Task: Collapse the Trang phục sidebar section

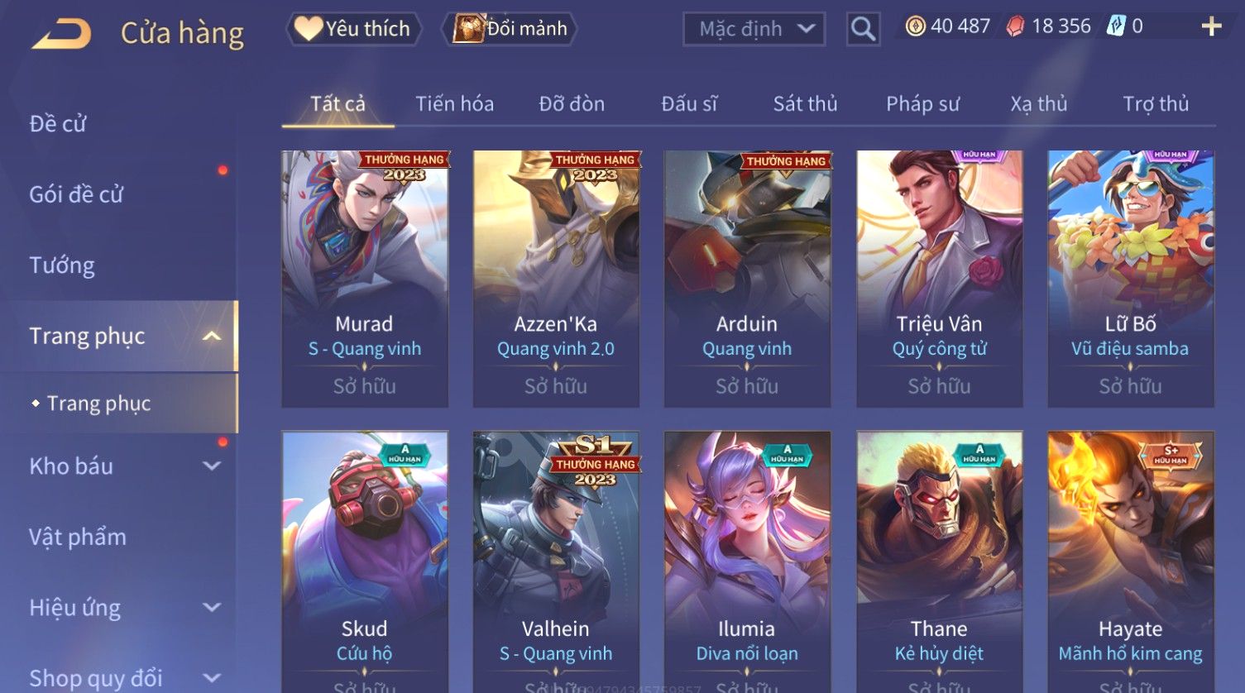Action: point(212,336)
